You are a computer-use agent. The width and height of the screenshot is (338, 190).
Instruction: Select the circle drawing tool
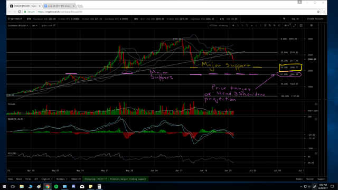[279, 25]
